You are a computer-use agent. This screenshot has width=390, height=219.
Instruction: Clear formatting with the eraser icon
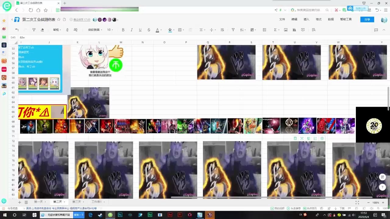click(42, 30)
